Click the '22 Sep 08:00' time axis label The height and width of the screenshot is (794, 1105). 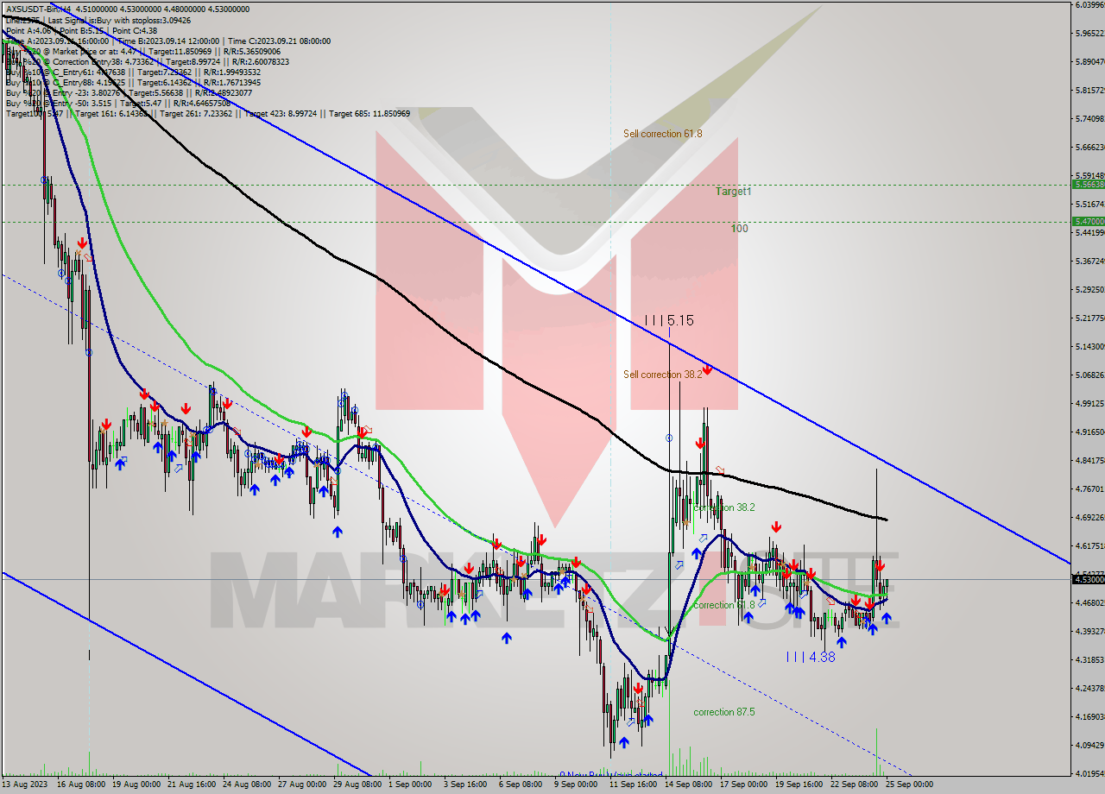853,785
